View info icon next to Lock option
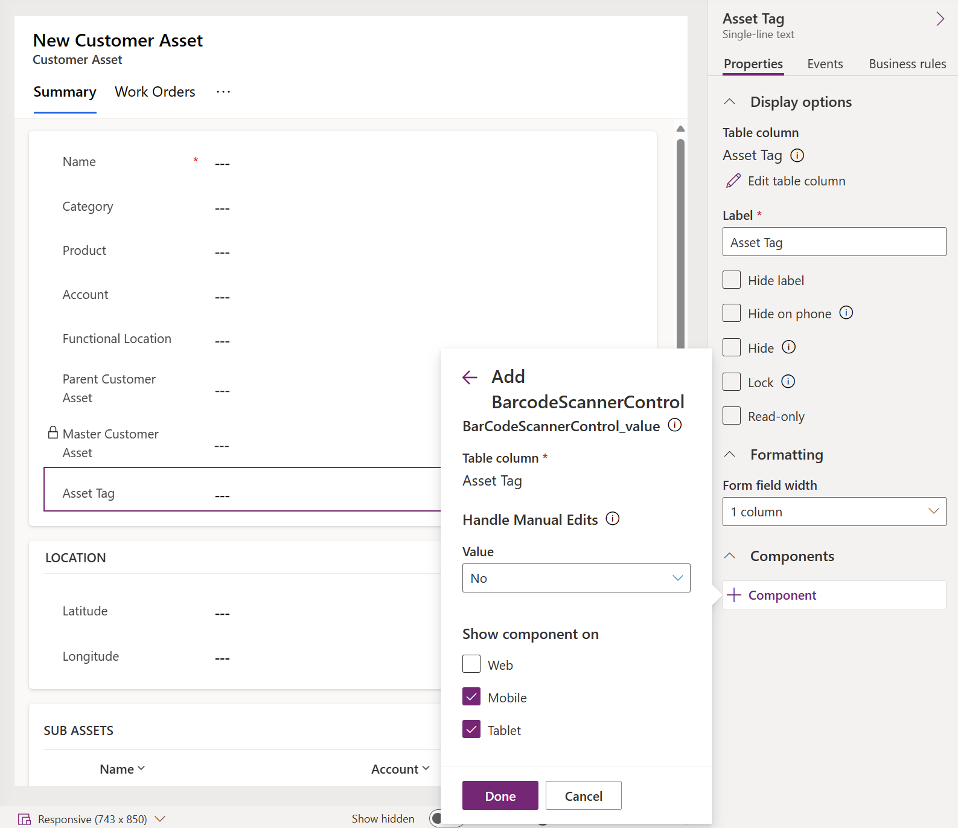The height and width of the screenshot is (828, 958). (788, 382)
